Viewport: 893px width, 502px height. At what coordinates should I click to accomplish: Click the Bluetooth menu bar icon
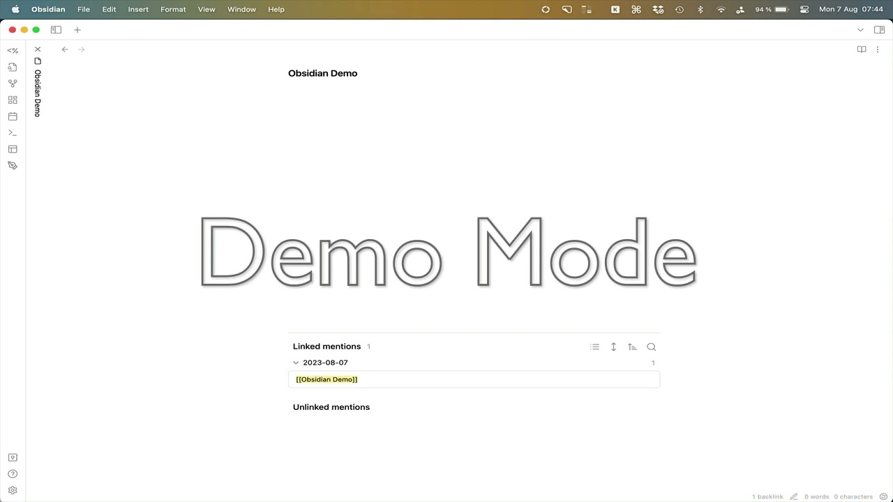(700, 9)
